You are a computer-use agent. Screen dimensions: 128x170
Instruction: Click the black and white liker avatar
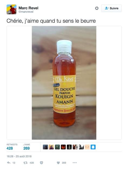(81, 147)
